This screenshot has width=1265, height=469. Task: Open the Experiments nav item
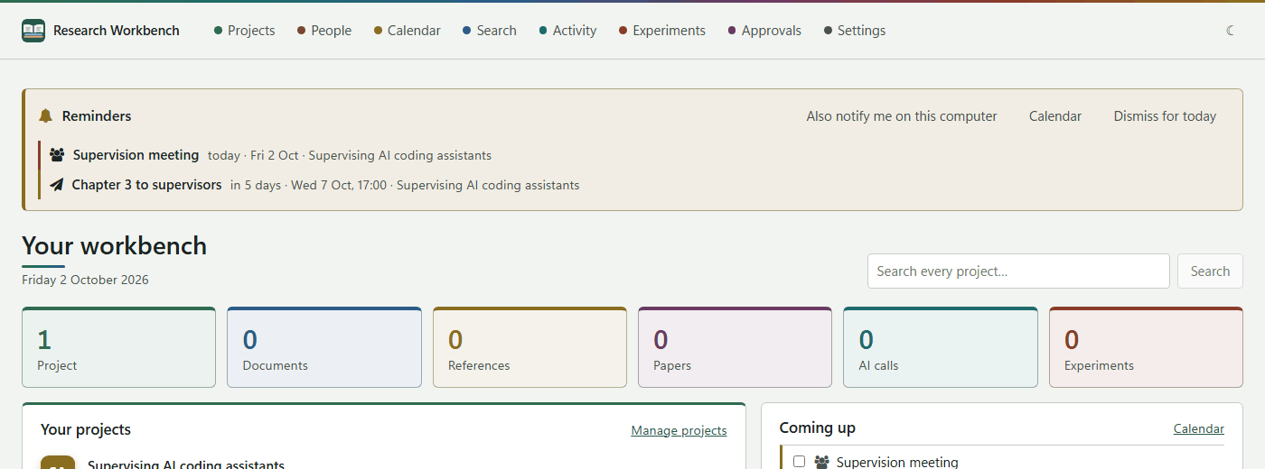point(661,31)
